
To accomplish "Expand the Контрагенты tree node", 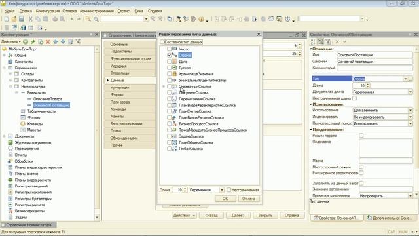I will point(10,80).
